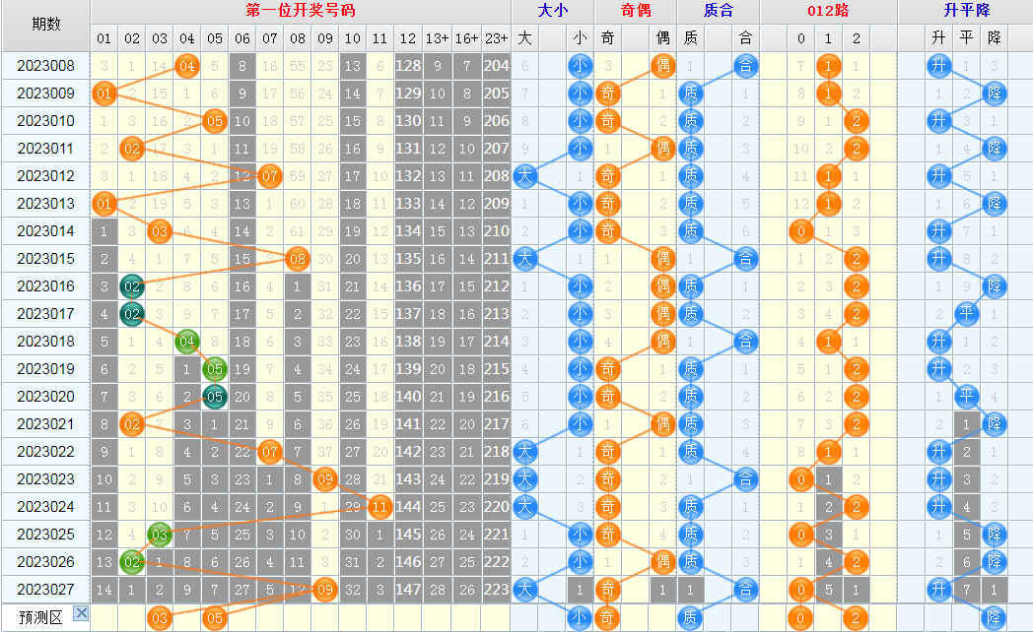1033x632 pixels.
Task: Click the 147 cell in row 2023027
Action: [408, 590]
